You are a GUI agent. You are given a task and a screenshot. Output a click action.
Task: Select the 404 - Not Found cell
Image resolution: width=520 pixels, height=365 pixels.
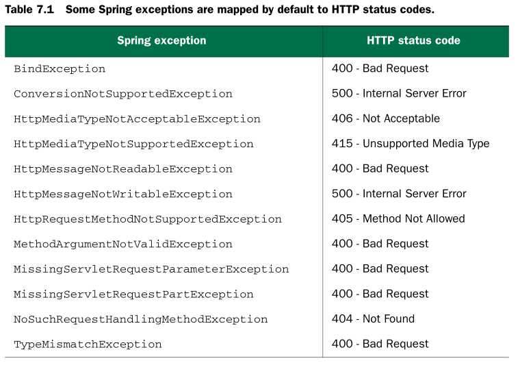(373, 318)
